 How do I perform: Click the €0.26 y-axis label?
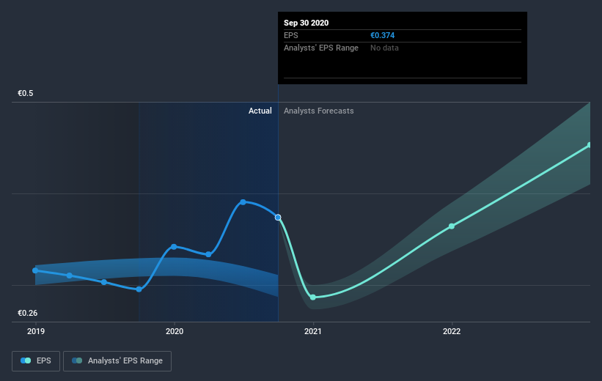click(28, 313)
